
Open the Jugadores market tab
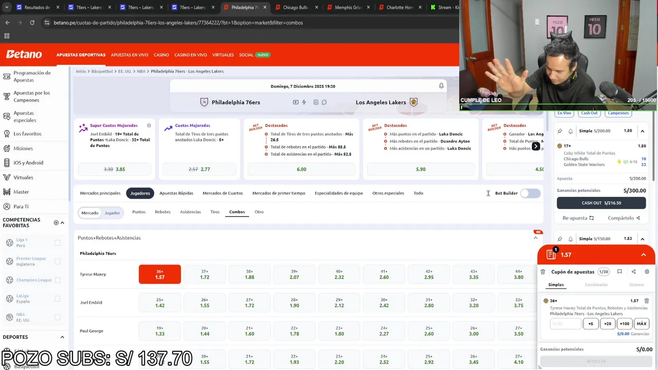coord(140,193)
